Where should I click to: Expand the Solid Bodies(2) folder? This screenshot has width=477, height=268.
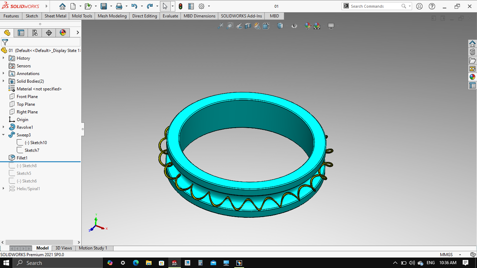[3, 81]
